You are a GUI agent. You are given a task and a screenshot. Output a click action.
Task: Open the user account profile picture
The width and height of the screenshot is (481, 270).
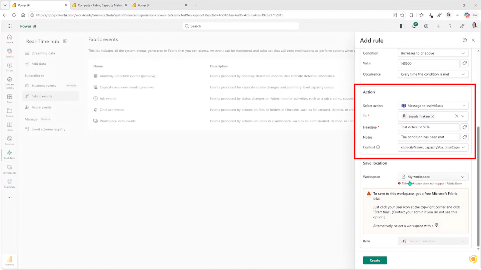coord(474,25)
